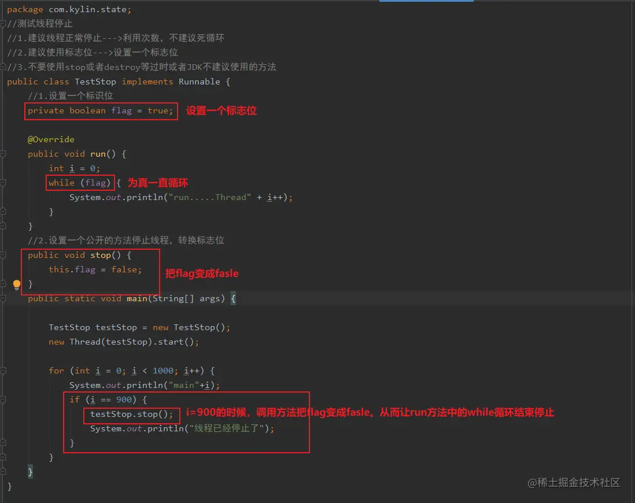
Task: Click the stop method name in its declaration
Action: pyautogui.click(x=101, y=255)
